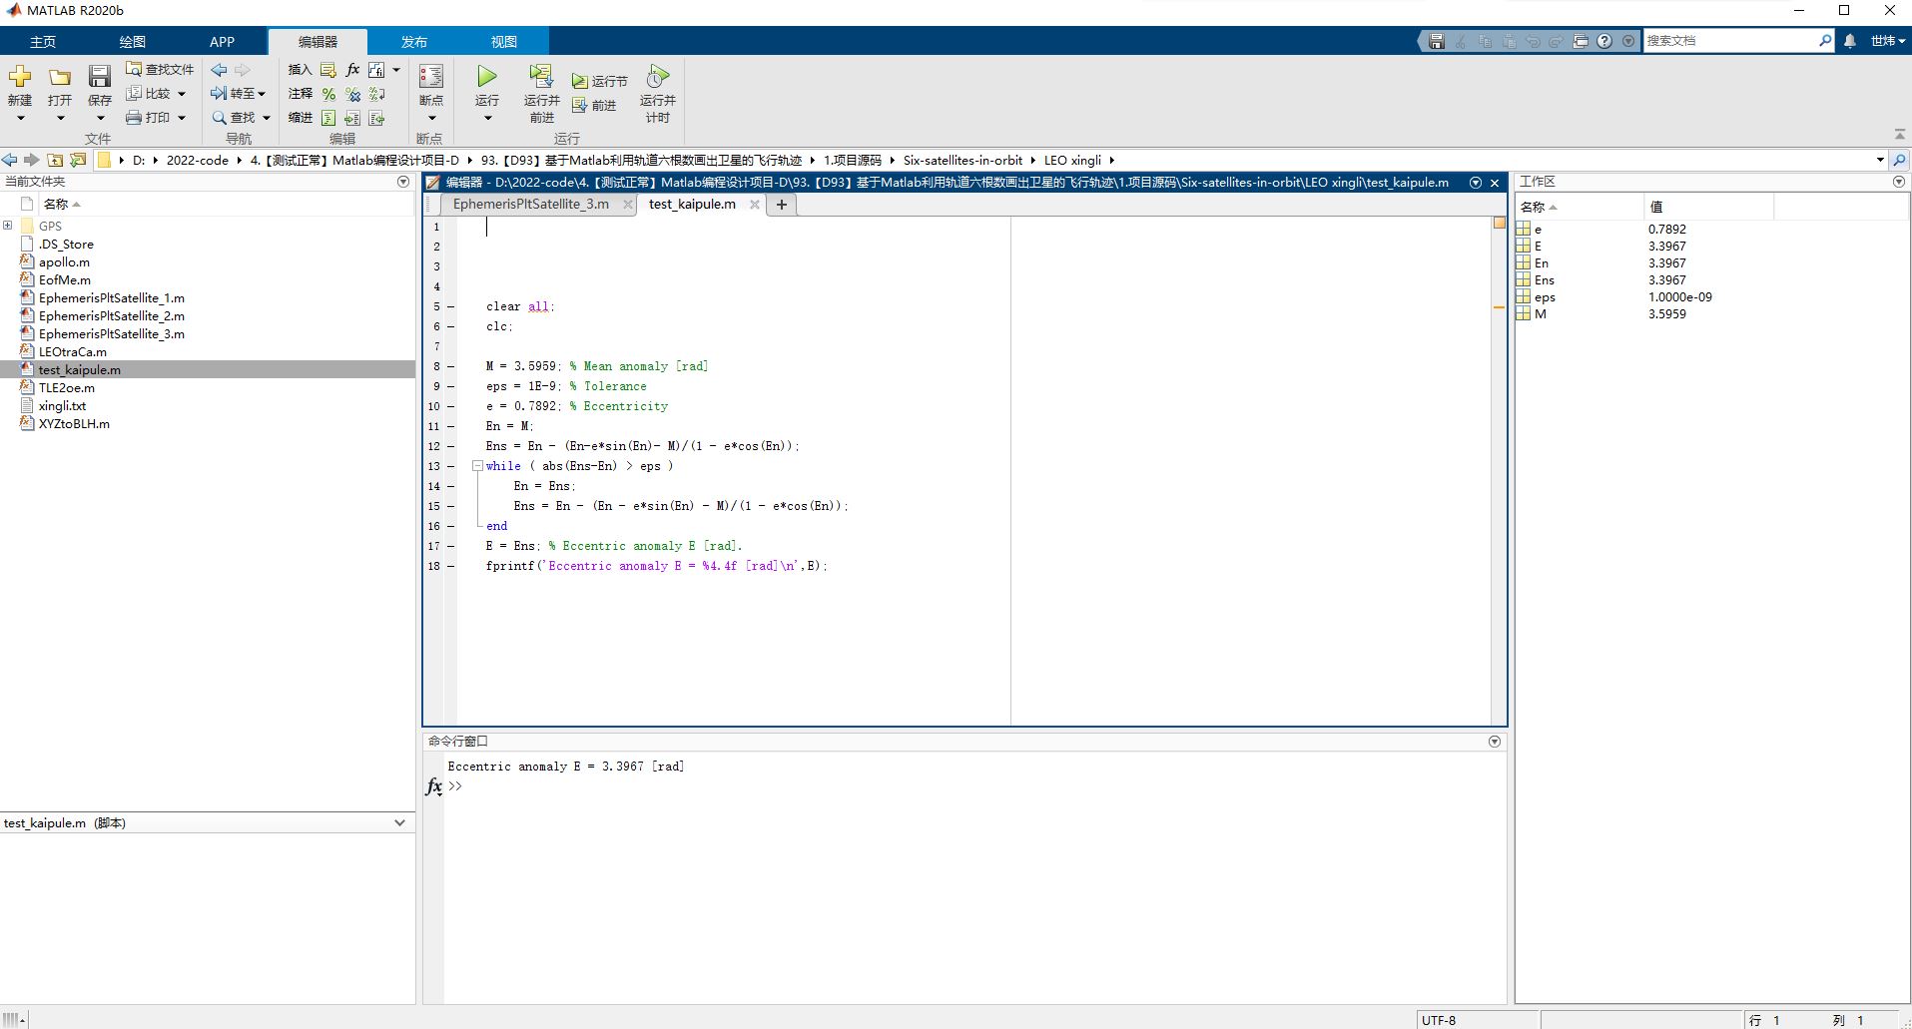Click the Breakpoints icon
The image size is (1912, 1029).
click(x=430, y=77)
